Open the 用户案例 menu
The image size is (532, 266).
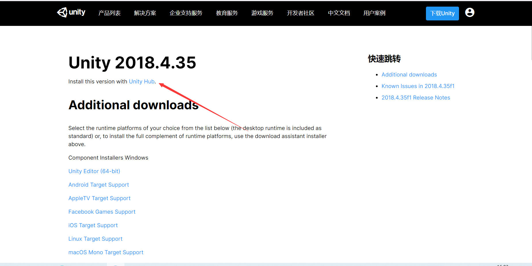point(374,13)
